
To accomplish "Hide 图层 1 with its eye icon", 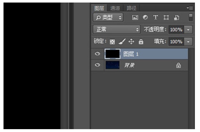I will click(x=98, y=54).
